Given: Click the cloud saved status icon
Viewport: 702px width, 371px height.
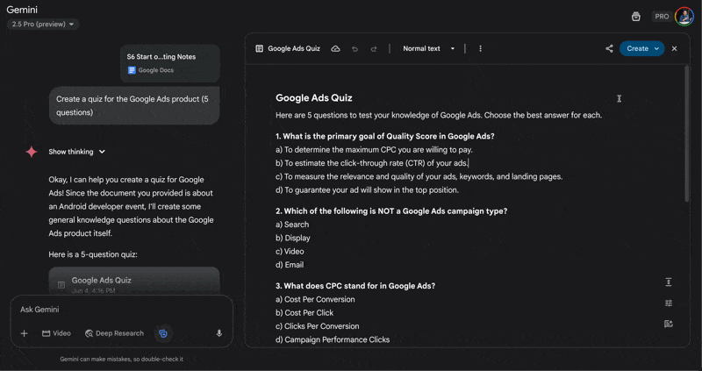Looking at the screenshot, I should [335, 49].
